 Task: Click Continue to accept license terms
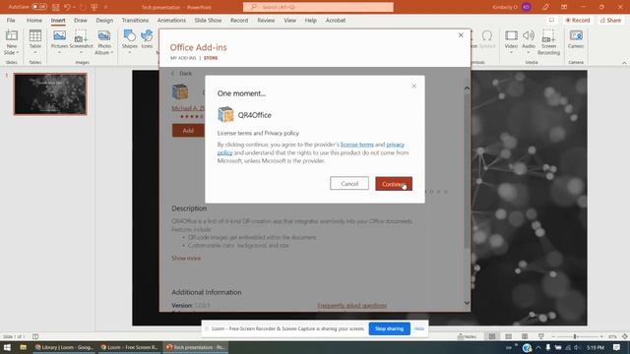click(x=394, y=184)
